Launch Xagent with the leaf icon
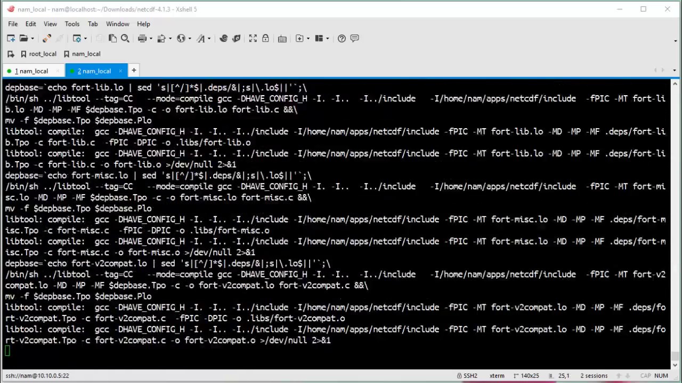 click(x=237, y=38)
